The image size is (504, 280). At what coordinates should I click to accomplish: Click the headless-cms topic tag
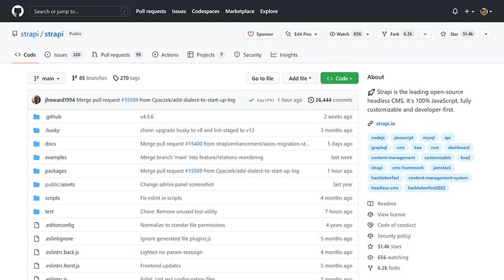pos(384,188)
